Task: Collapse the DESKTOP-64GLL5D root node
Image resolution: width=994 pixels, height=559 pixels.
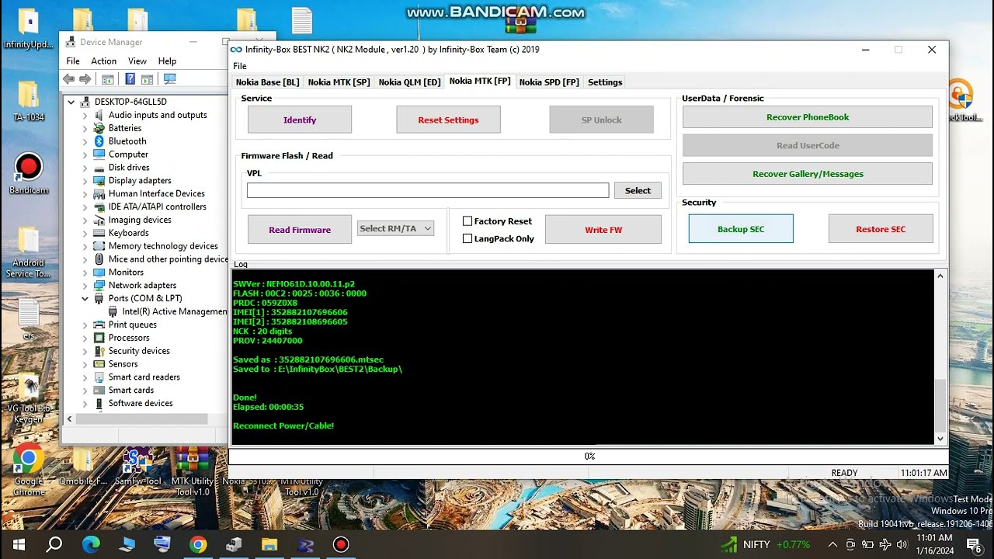Action: pyautogui.click(x=71, y=102)
